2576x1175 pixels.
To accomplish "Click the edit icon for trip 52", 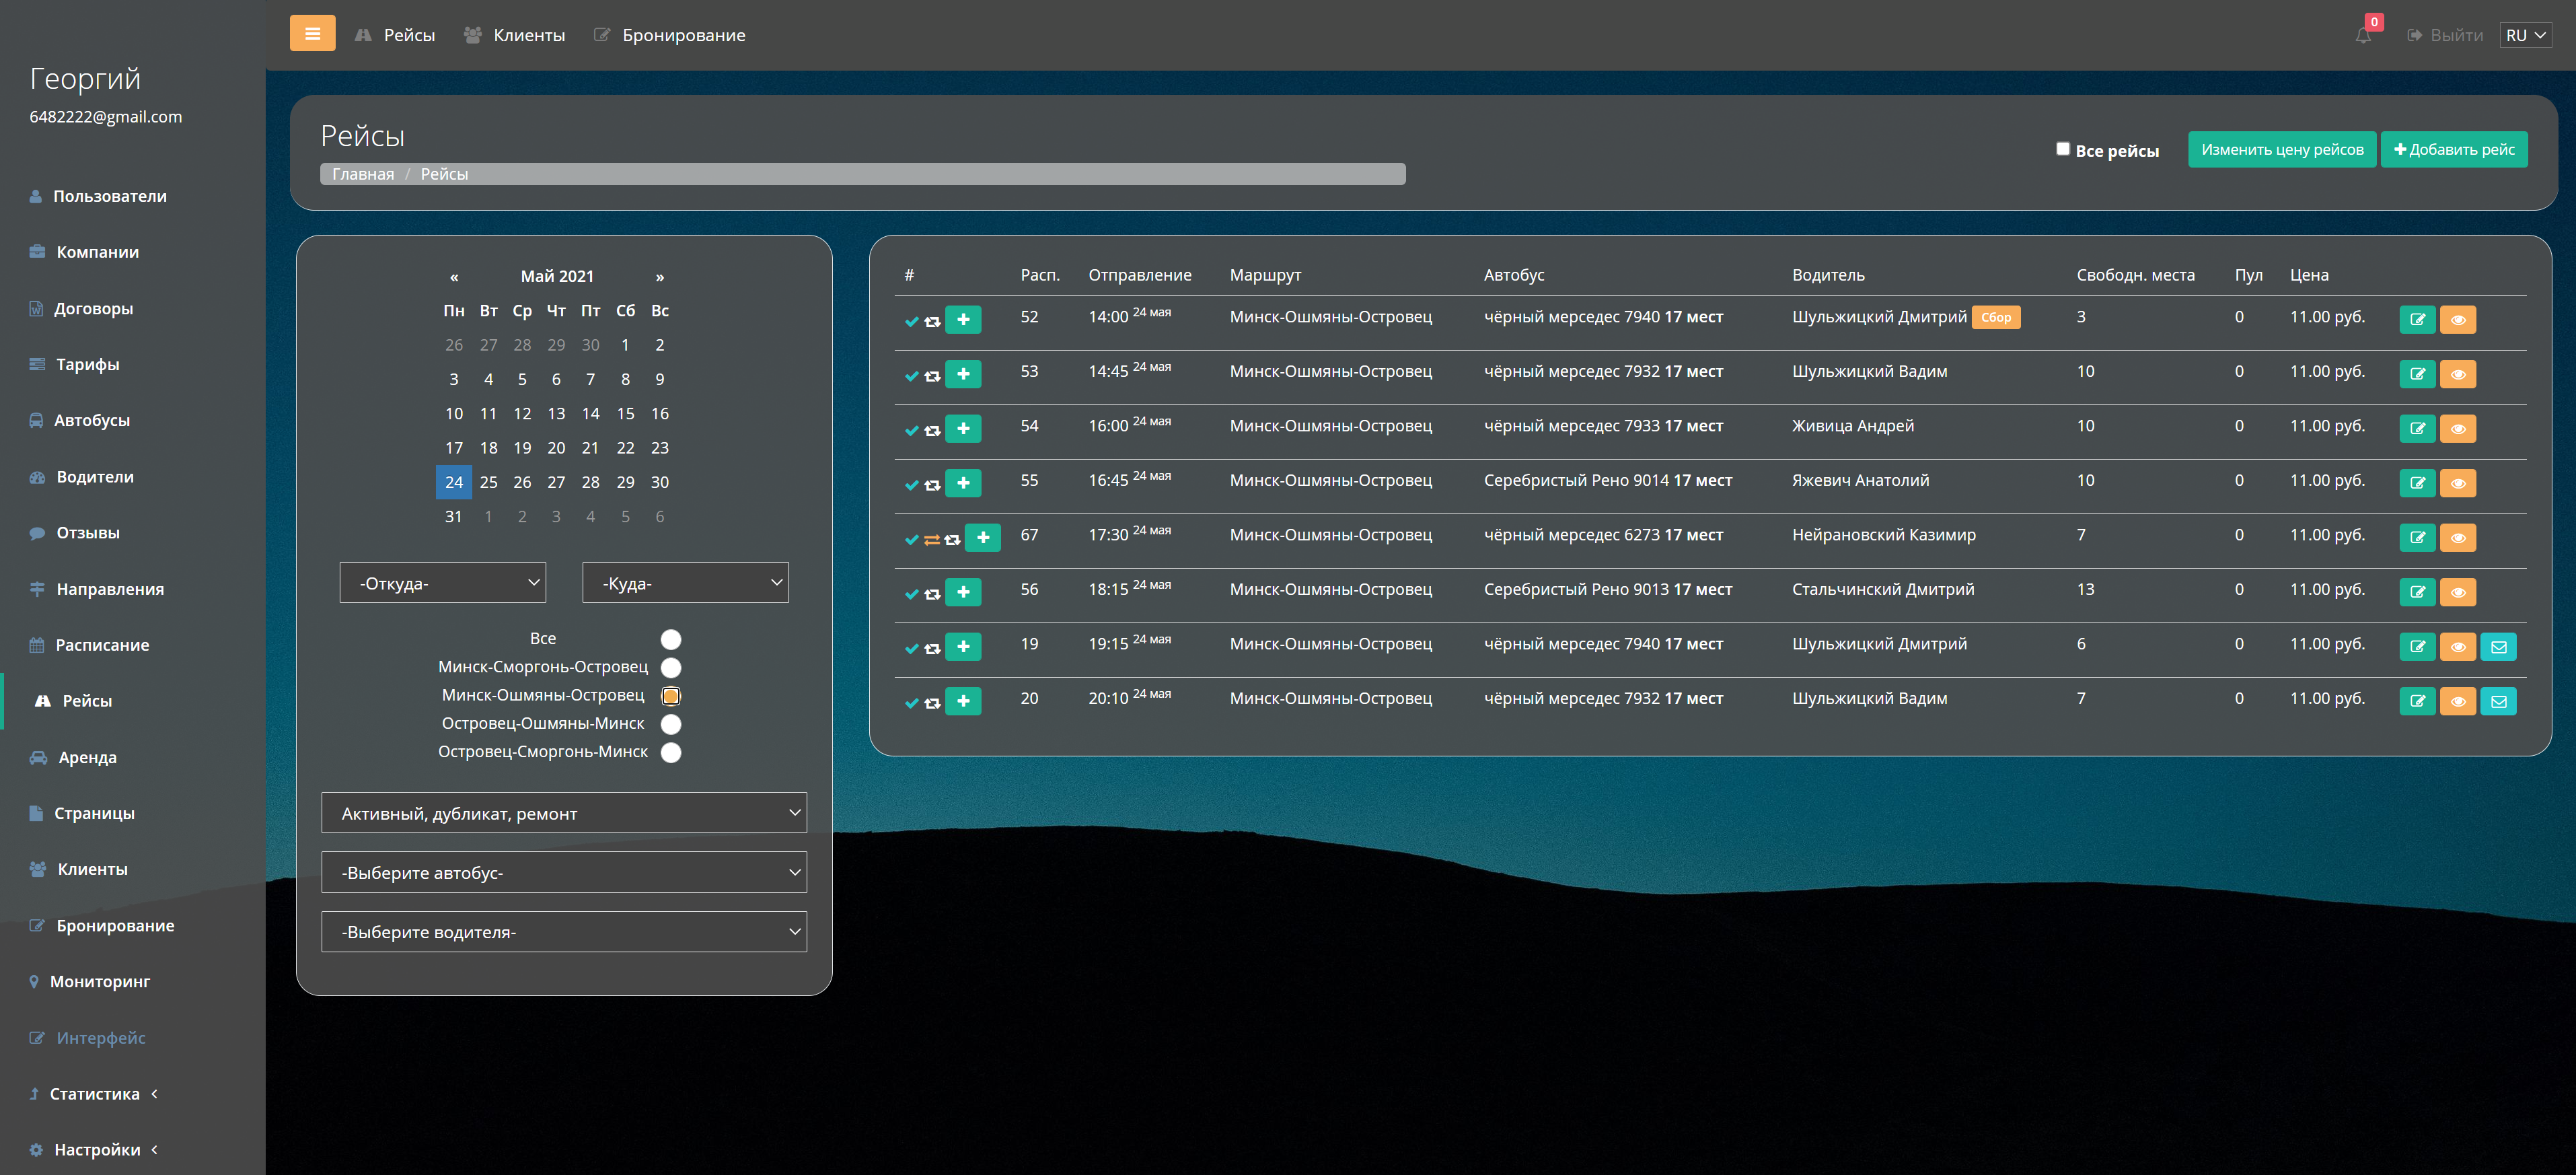I will pyautogui.click(x=2417, y=320).
